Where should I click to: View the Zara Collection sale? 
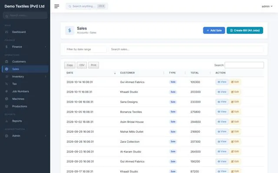(x=222, y=141)
